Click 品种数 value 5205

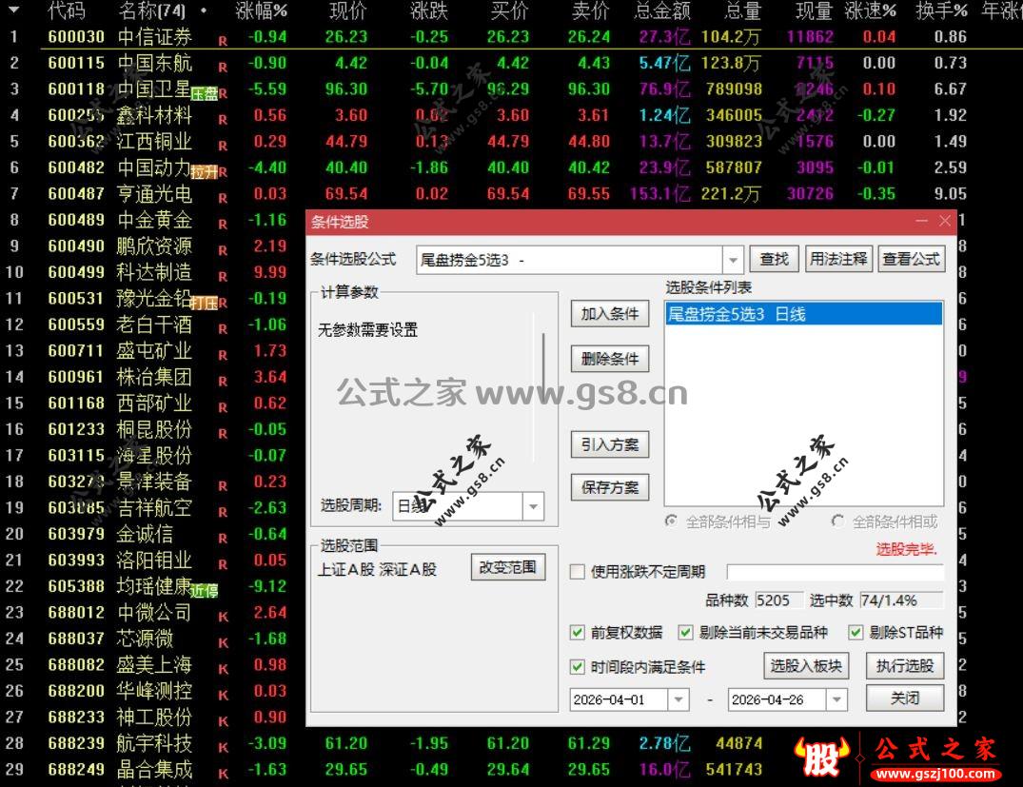pos(778,600)
